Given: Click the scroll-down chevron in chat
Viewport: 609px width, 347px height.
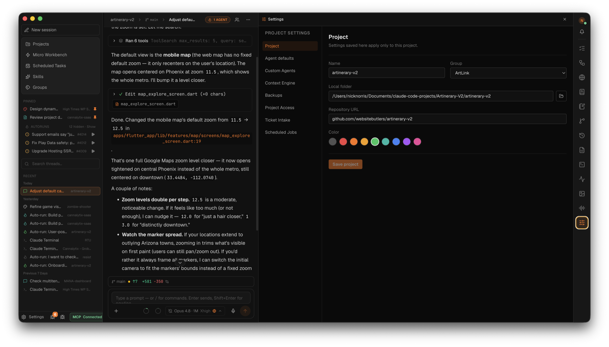Looking at the screenshot, I should [x=180, y=263].
